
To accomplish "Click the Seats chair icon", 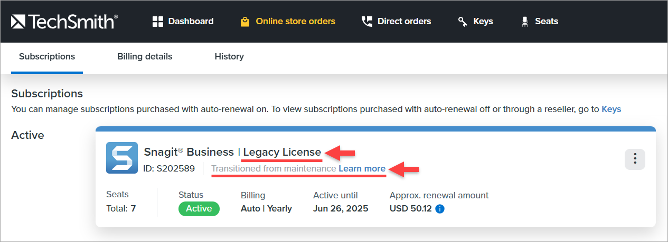I will pos(524,22).
